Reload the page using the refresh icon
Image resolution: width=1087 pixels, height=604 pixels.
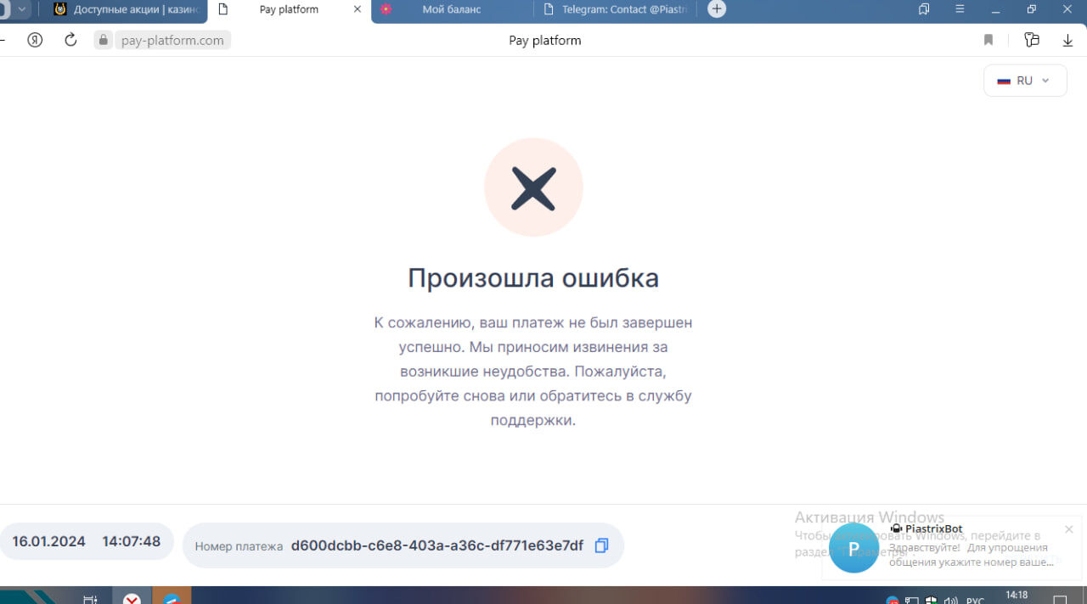(70, 40)
